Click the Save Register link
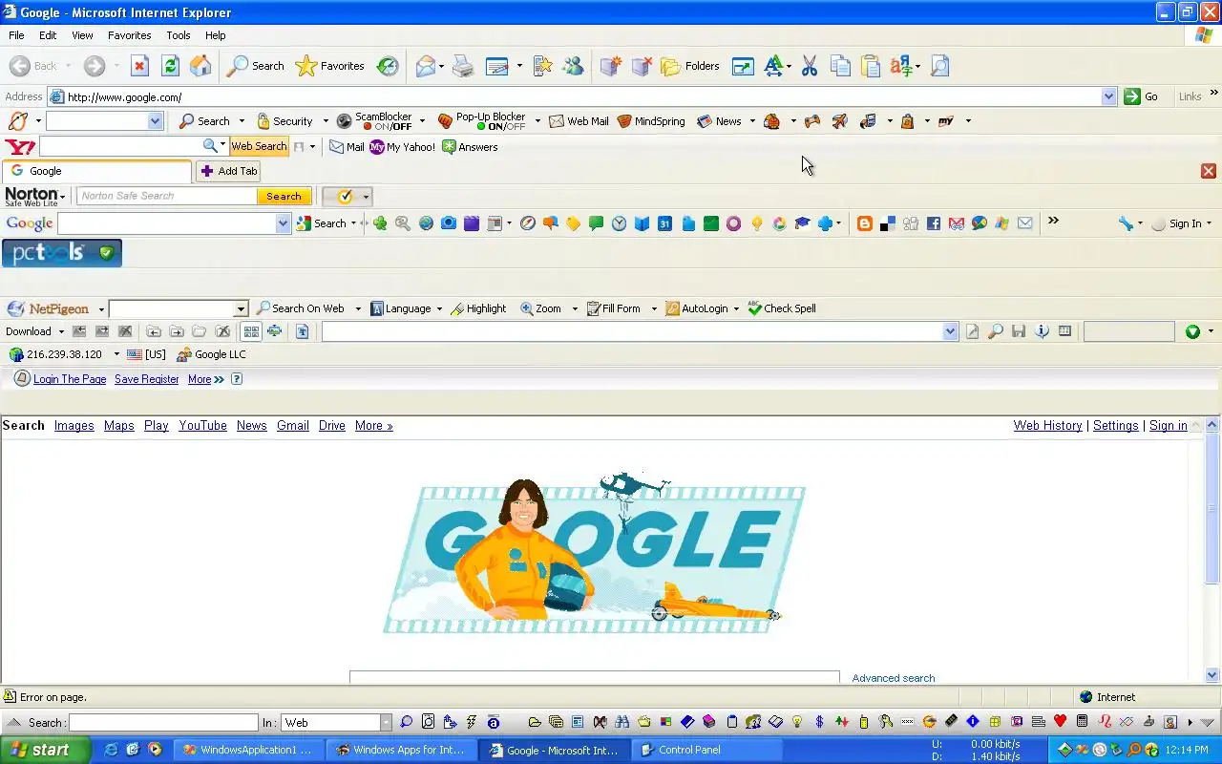 (147, 379)
